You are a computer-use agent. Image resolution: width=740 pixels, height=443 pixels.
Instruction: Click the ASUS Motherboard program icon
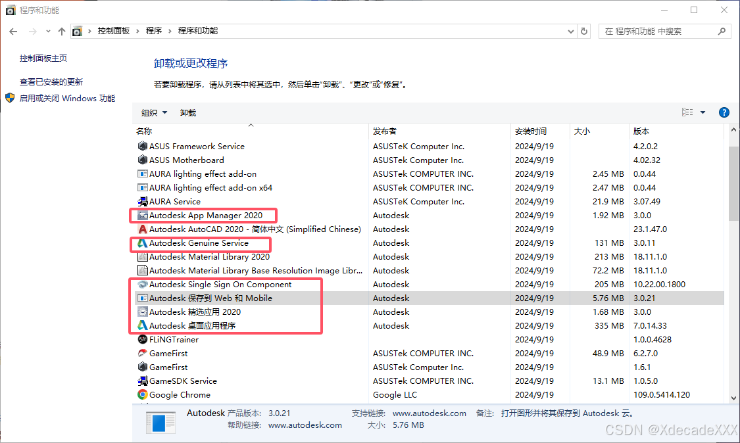pyautogui.click(x=142, y=160)
